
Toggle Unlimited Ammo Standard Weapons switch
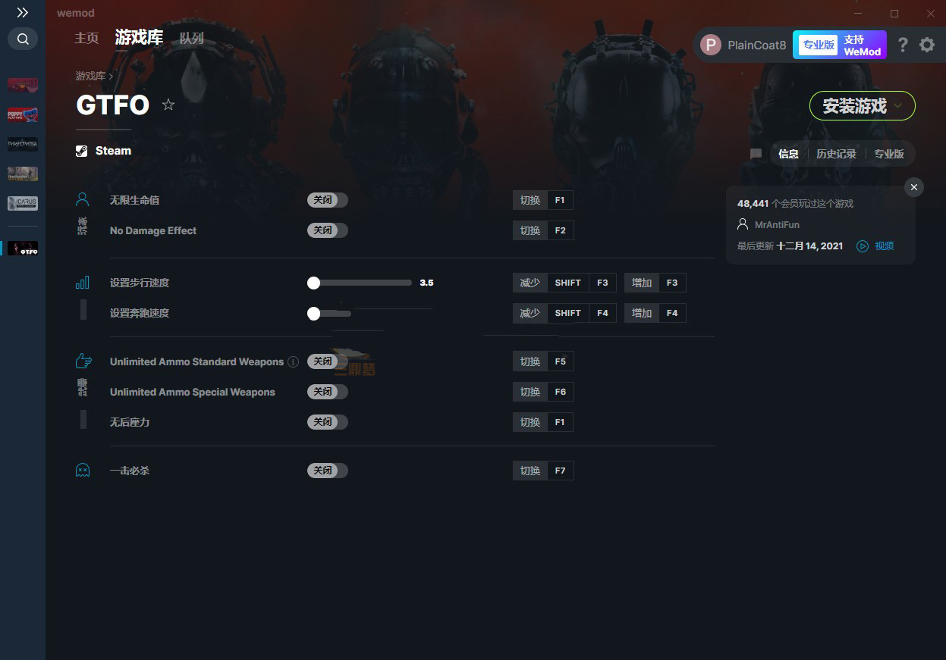[x=328, y=361]
